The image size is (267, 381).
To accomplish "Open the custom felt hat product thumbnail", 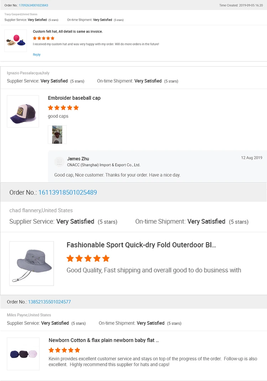I will [x=16, y=41].
